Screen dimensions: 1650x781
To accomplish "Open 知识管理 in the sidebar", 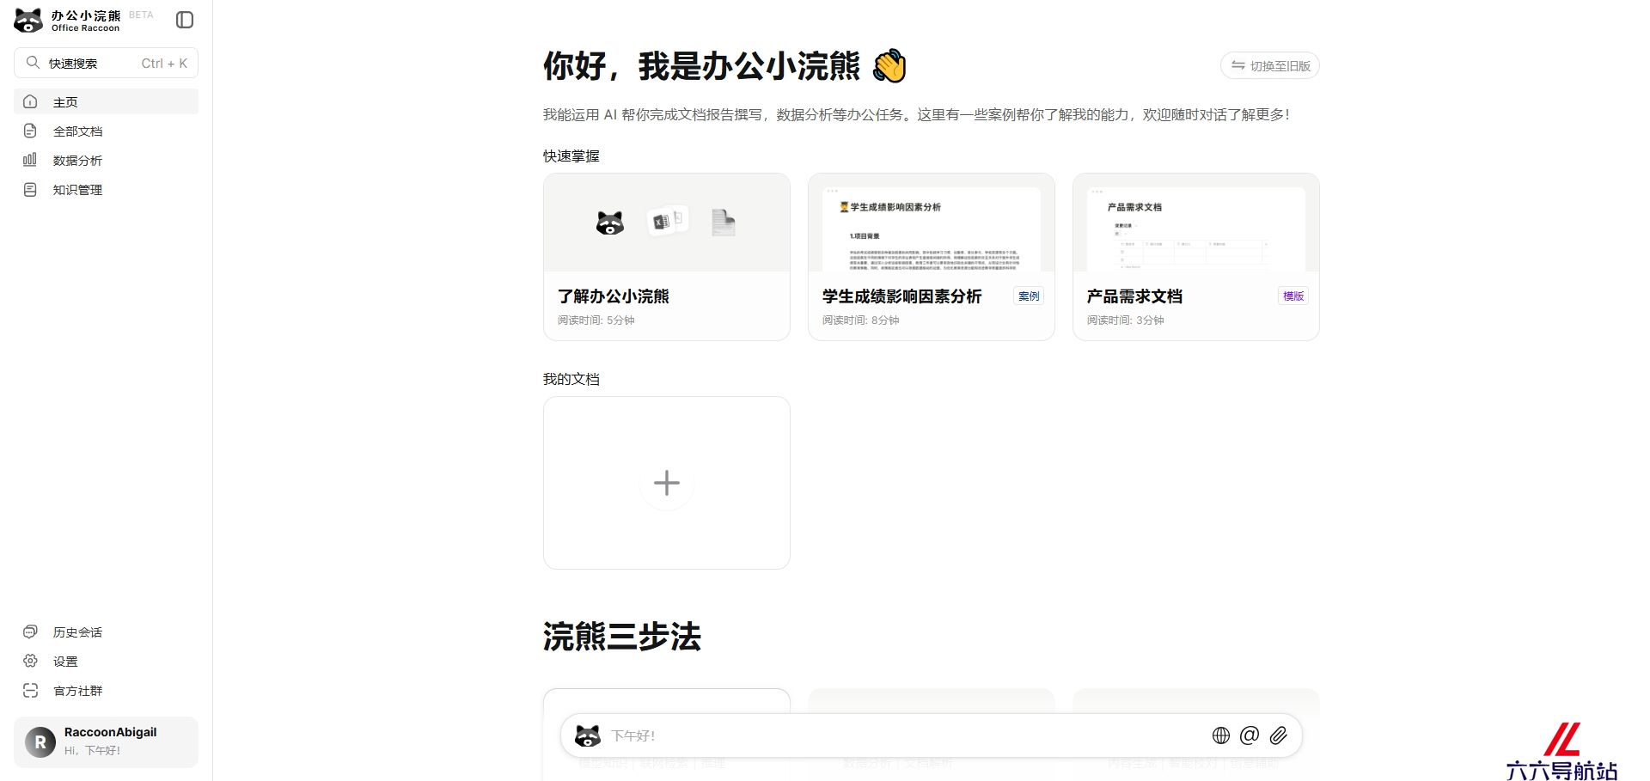I will click(x=106, y=189).
